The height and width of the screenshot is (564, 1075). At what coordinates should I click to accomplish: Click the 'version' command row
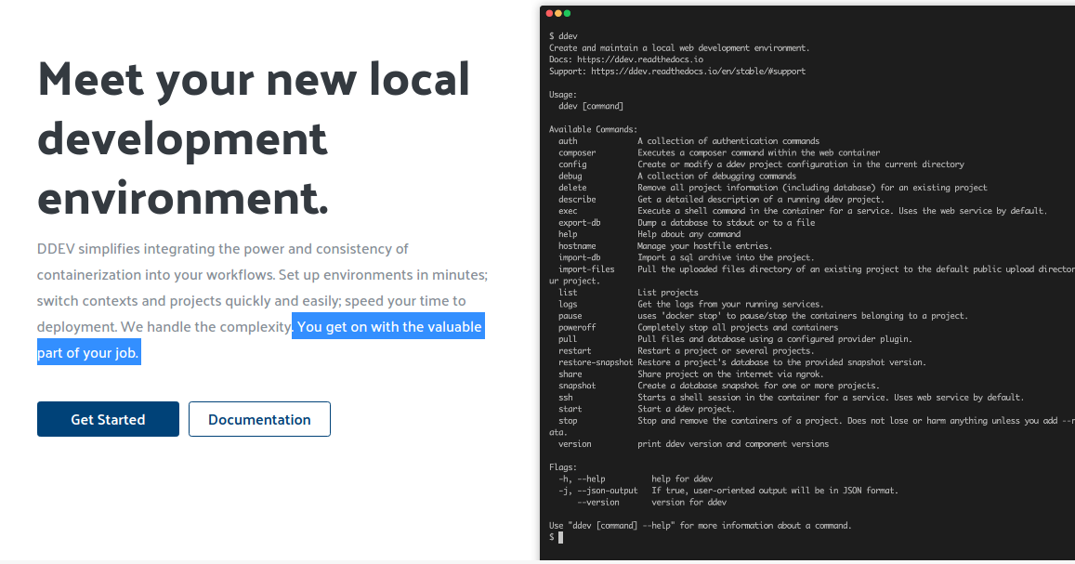694,443
